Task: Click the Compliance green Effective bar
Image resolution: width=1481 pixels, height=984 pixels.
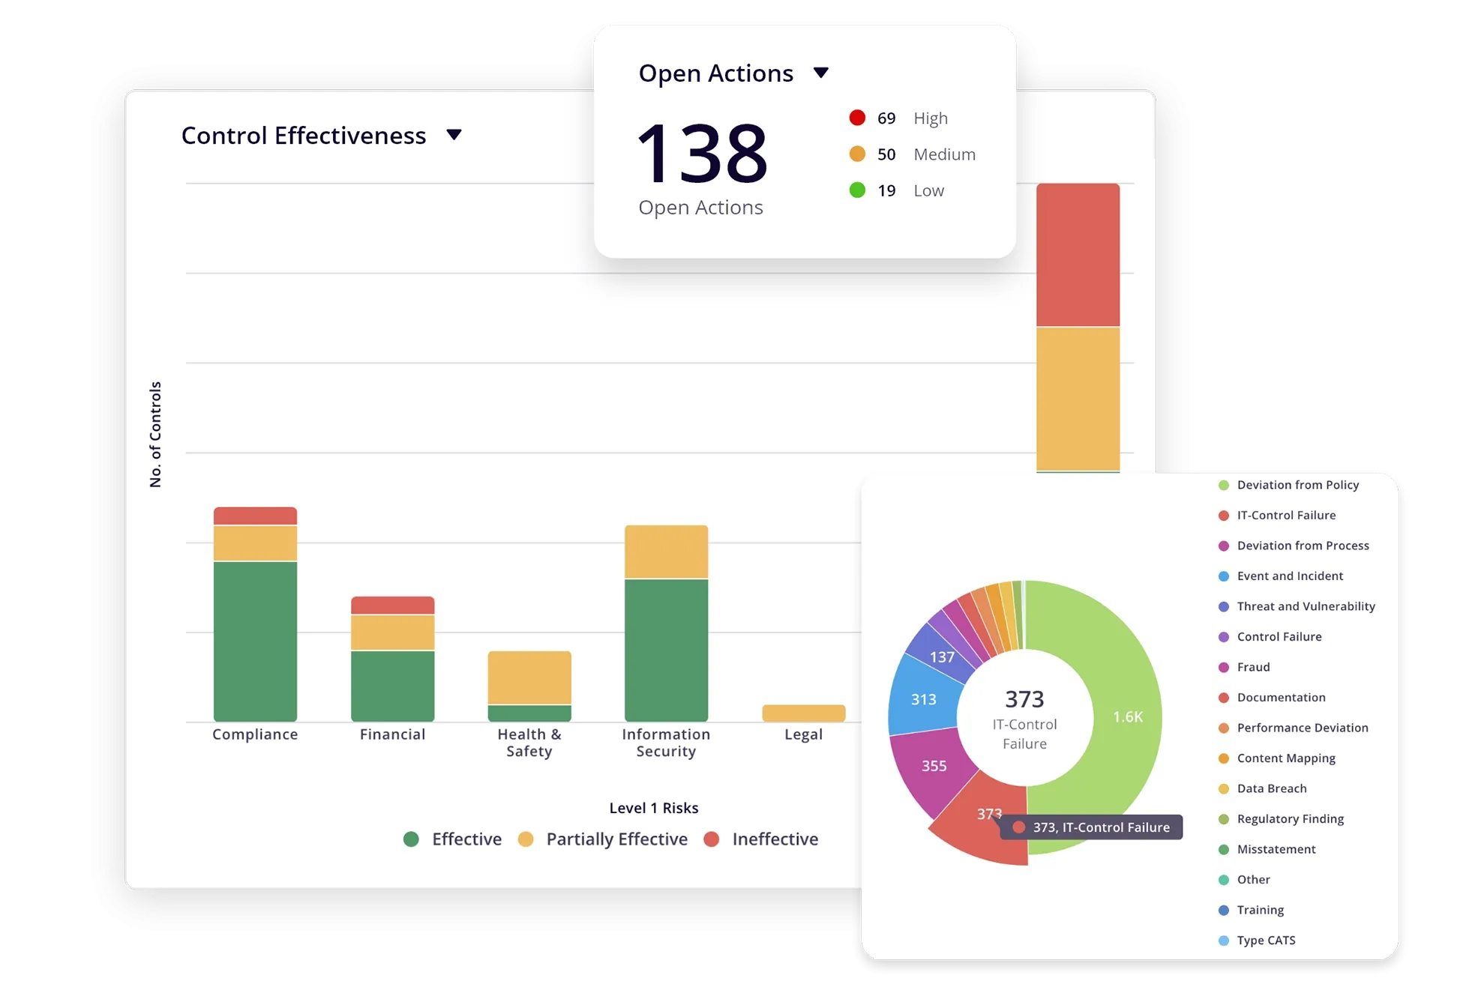Action: [255, 641]
